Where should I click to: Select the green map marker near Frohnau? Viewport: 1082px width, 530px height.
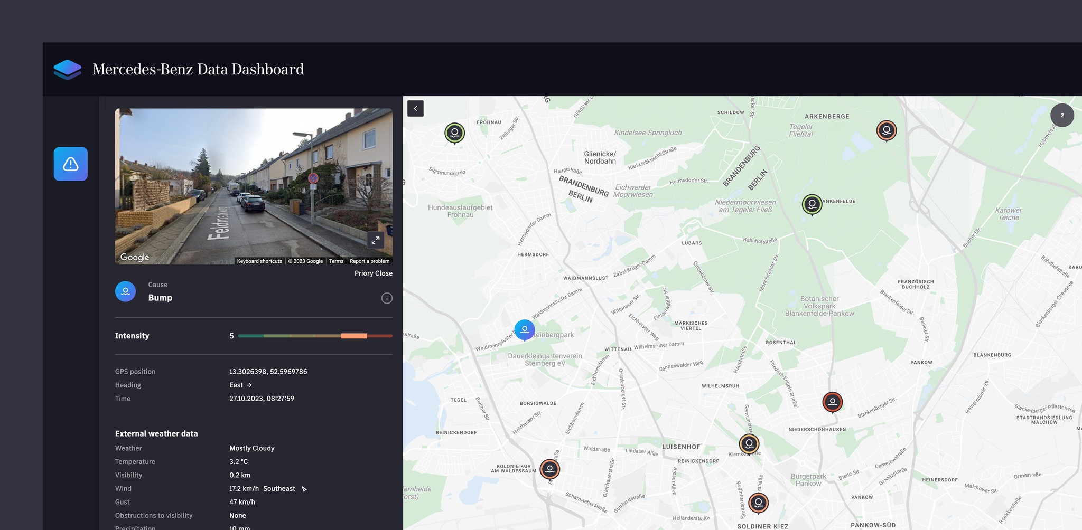click(454, 133)
